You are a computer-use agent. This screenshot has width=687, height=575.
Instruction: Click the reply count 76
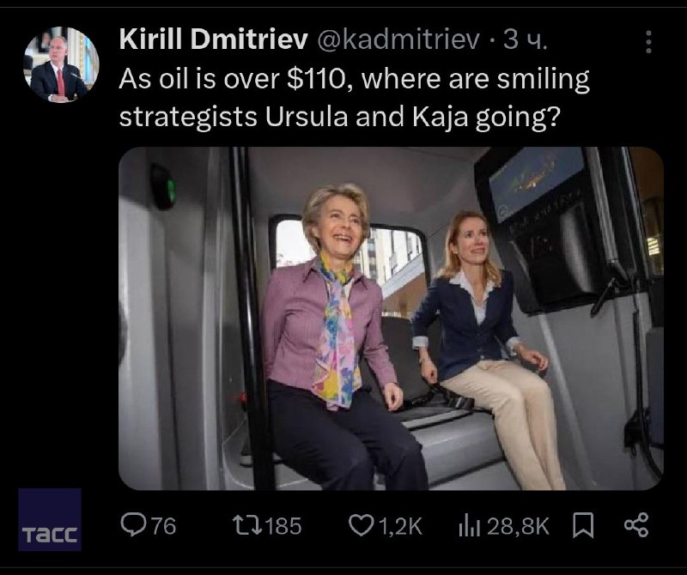(163, 526)
